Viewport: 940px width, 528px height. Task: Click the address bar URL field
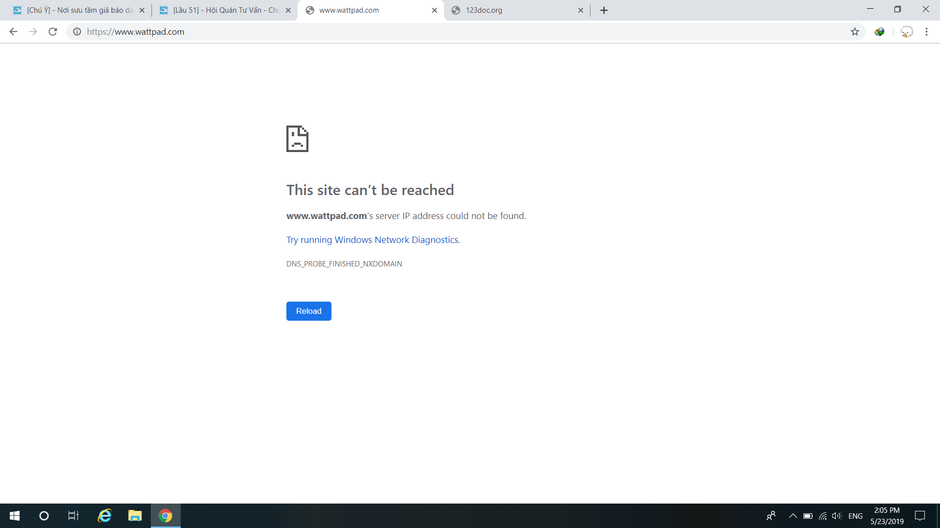pyautogui.click(x=441, y=32)
